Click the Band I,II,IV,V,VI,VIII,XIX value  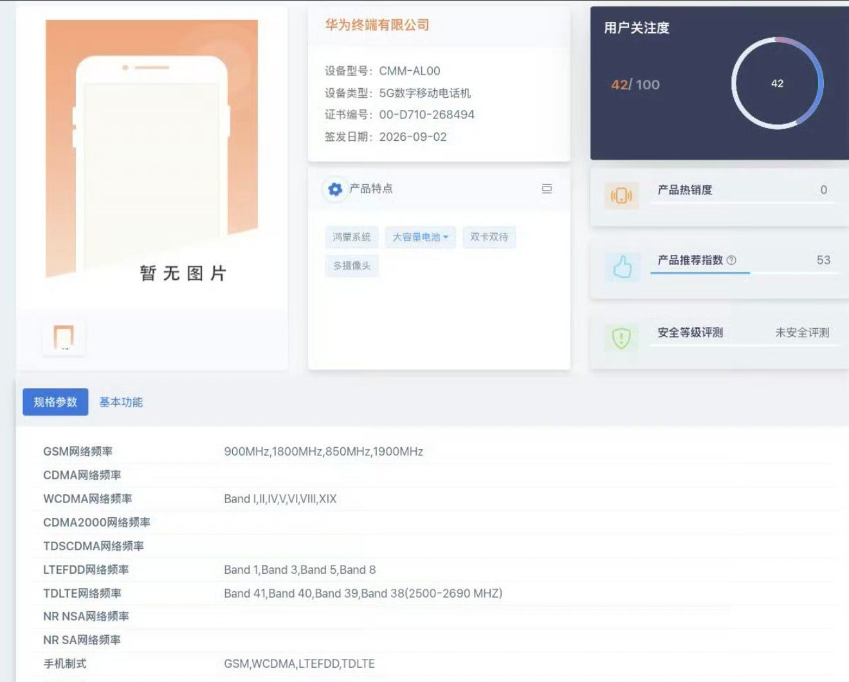click(x=280, y=499)
